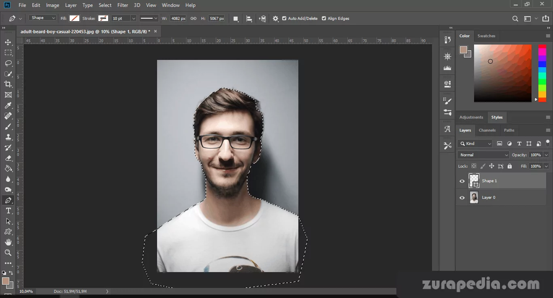Viewport: 553px width, 298px height.
Task: Click the shape width input field
Action: (x=178, y=19)
